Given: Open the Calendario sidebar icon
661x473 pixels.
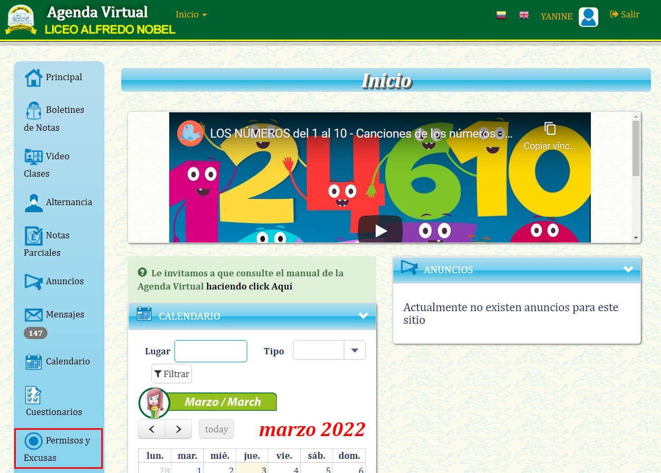Looking at the screenshot, I should (x=34, y=362).
